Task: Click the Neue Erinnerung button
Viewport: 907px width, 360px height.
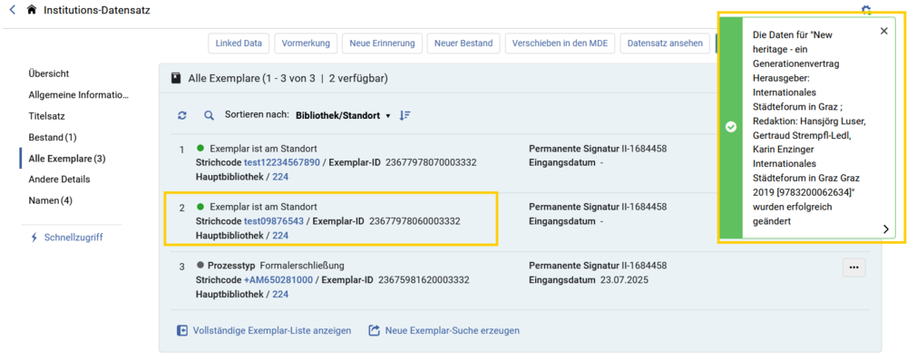Action: coord(383,43)
